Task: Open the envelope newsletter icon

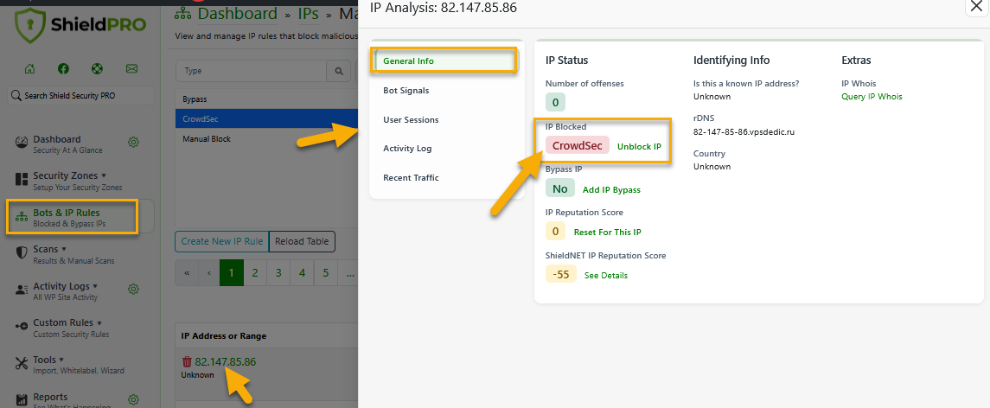Action: tap(131, 69)
